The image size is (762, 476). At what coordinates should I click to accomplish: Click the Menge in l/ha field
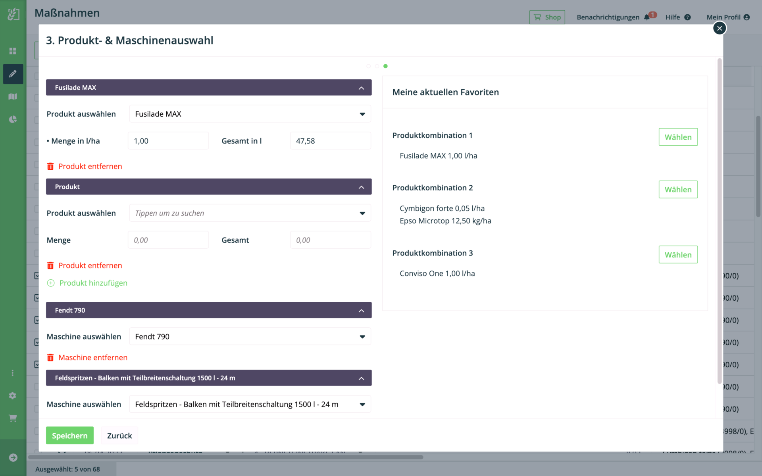168,141
